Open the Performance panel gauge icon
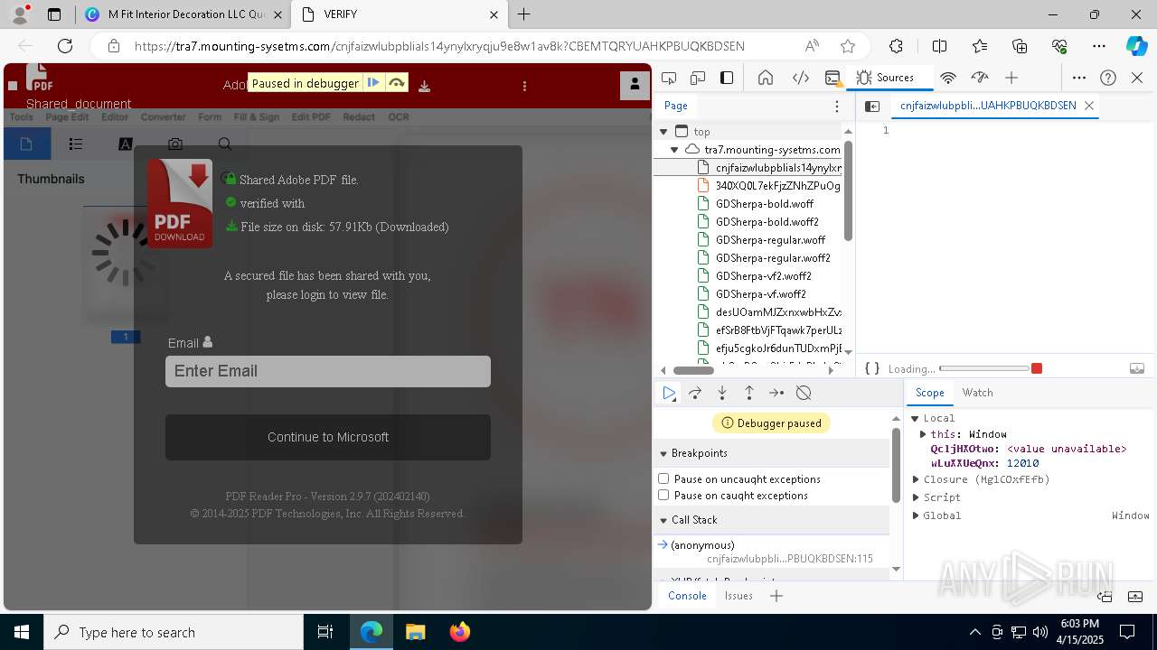This screenshot has height=650, width=1157. pyautogui.click(x=980, y=78)
